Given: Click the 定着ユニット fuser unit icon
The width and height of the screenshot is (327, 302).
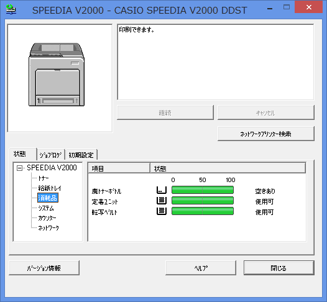Looking at the screenshot, I should [162, 201].
